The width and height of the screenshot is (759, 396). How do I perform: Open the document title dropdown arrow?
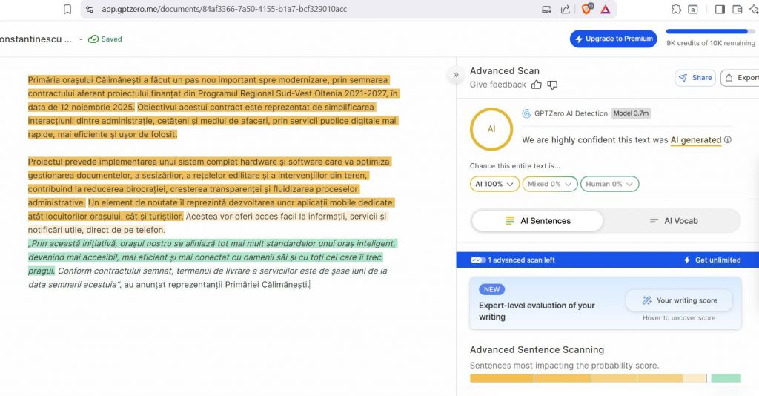[x=81, y=39]
